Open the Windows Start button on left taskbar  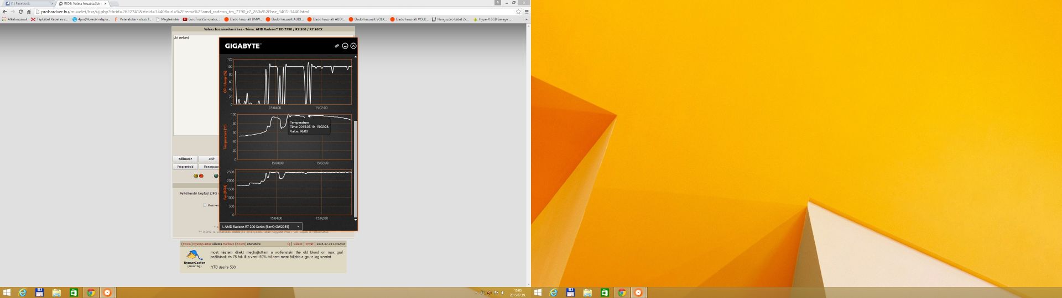[x=7, y=292]
